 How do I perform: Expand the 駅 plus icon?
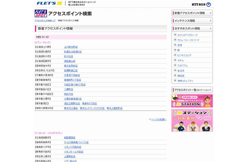(175, 50)
